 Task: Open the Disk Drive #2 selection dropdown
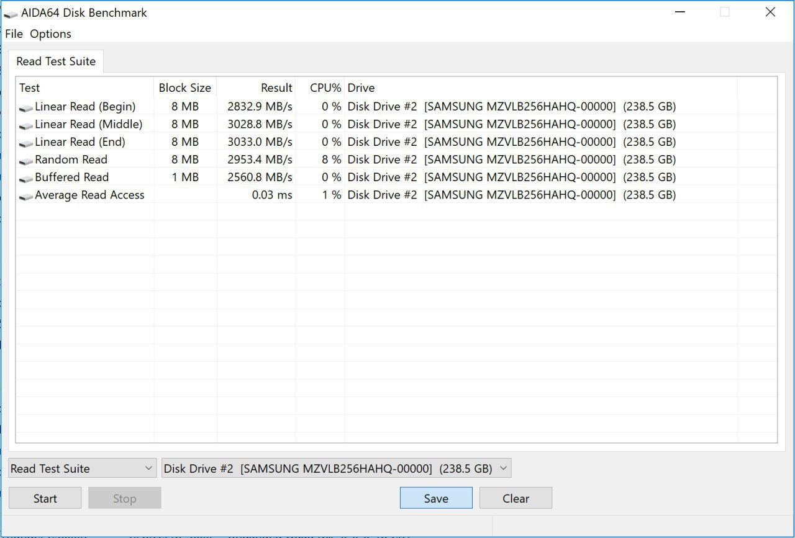pyautogui.click(x=336, y=469)
